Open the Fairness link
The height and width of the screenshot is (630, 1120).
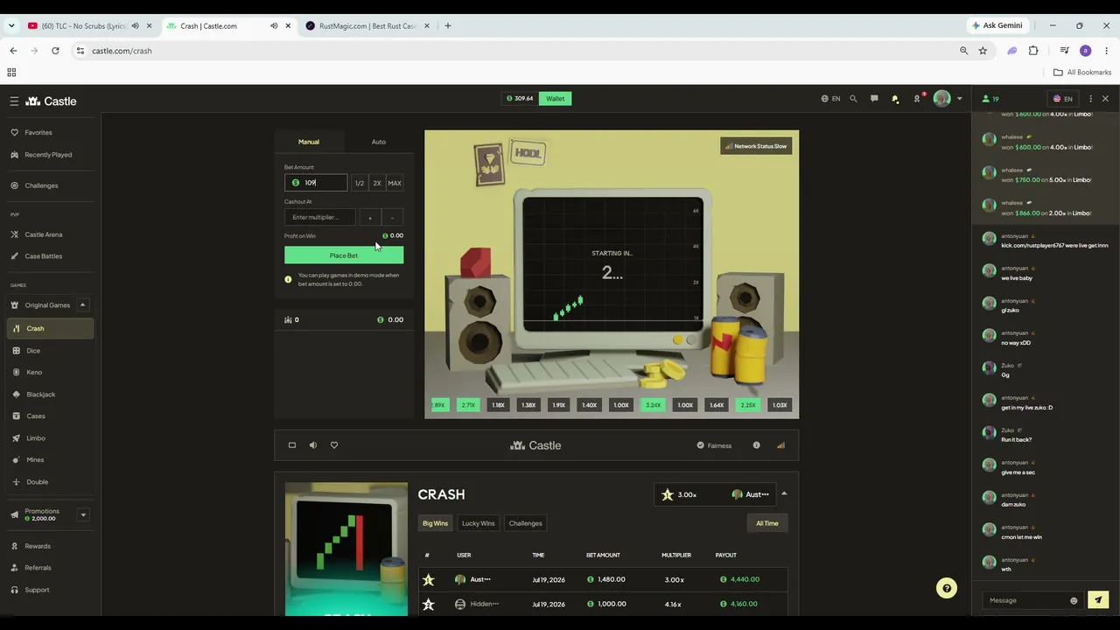point(714,445)
